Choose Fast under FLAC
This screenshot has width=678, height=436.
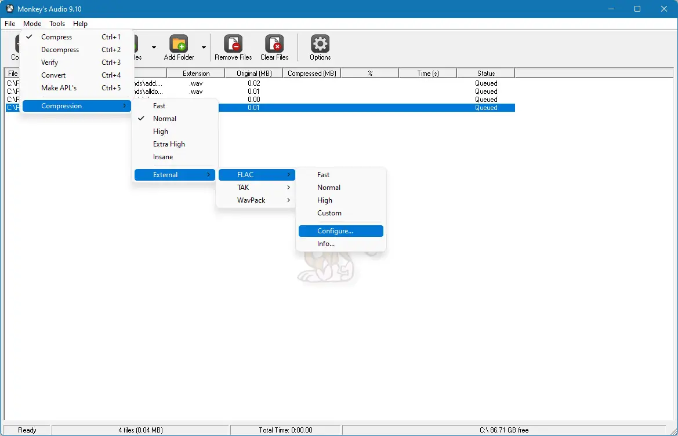click(x=340, y=175)
